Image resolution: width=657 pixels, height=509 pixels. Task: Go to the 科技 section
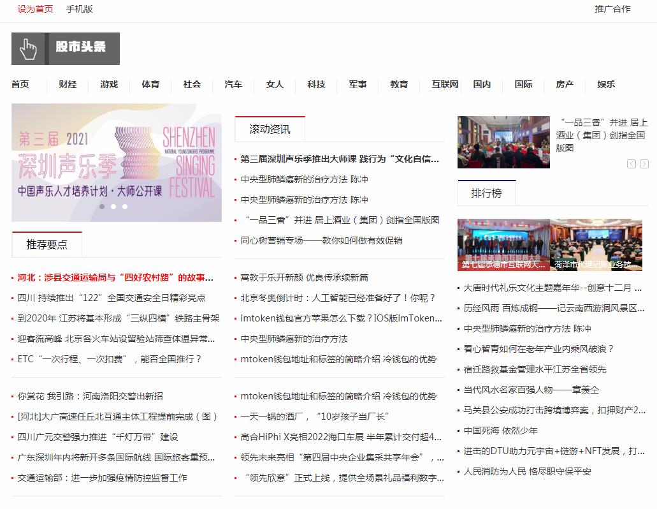[316, 84]
